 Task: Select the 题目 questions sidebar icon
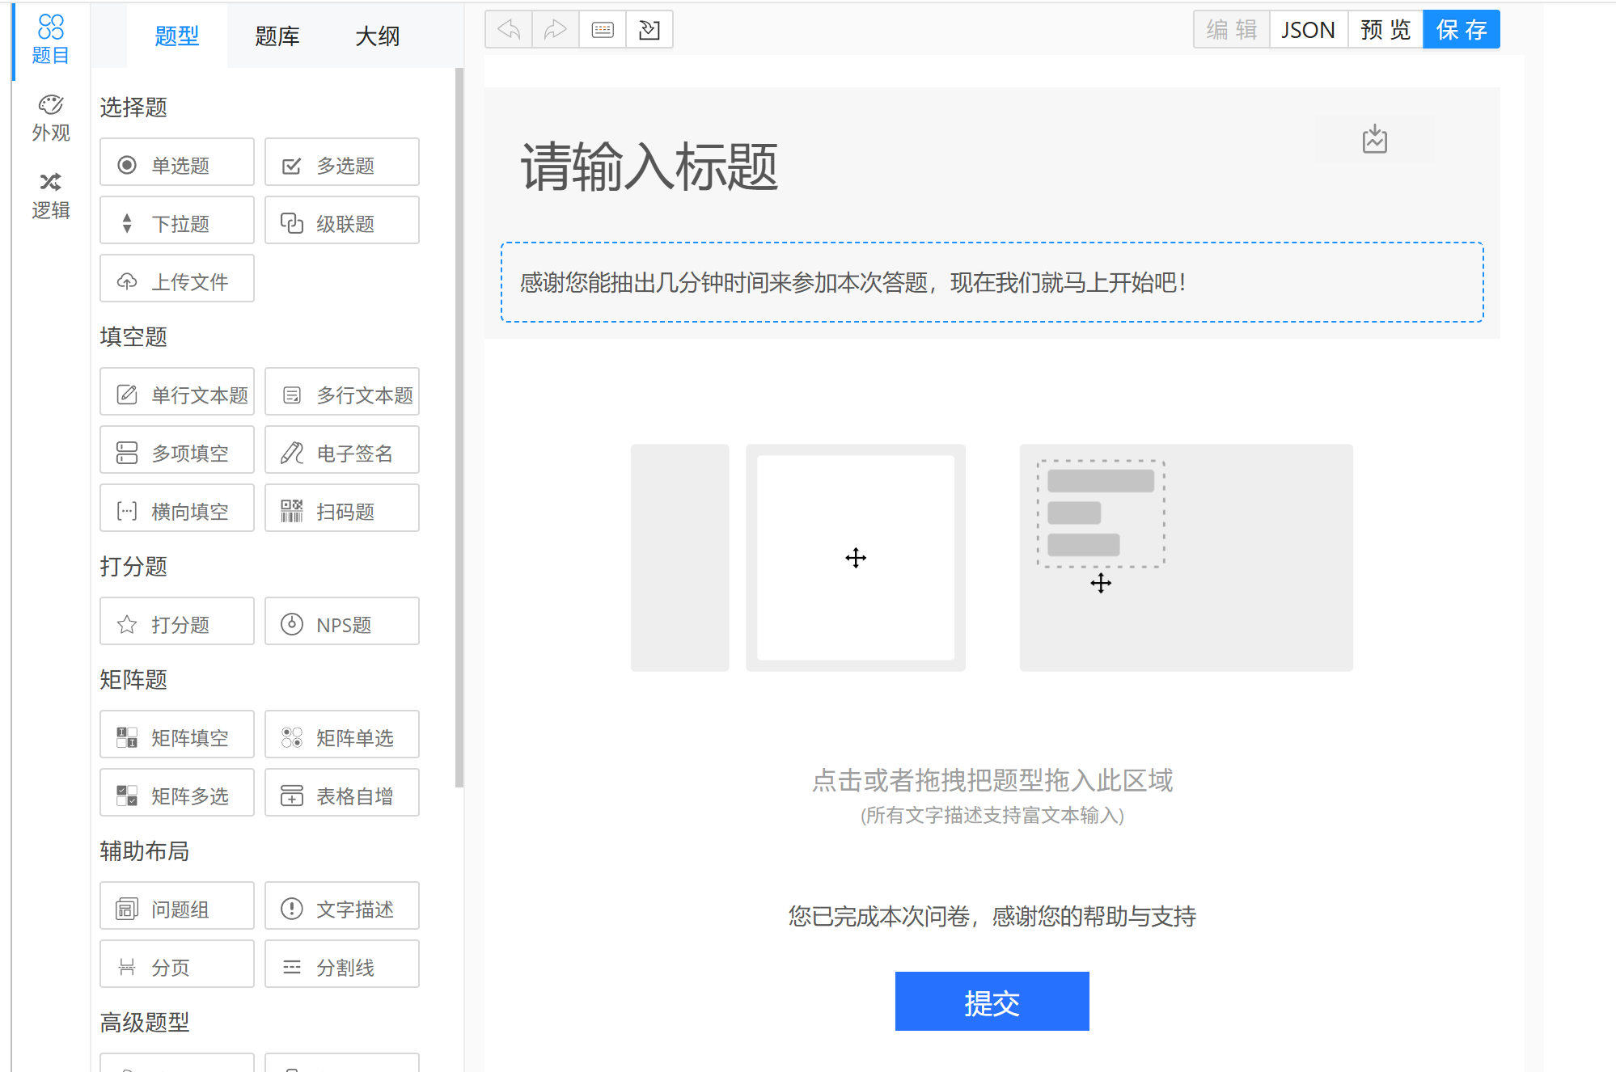50,39
